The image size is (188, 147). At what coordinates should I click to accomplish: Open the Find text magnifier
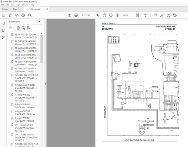(x=30, y=15)
